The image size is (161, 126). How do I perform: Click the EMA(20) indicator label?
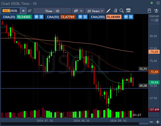point(9,17)
